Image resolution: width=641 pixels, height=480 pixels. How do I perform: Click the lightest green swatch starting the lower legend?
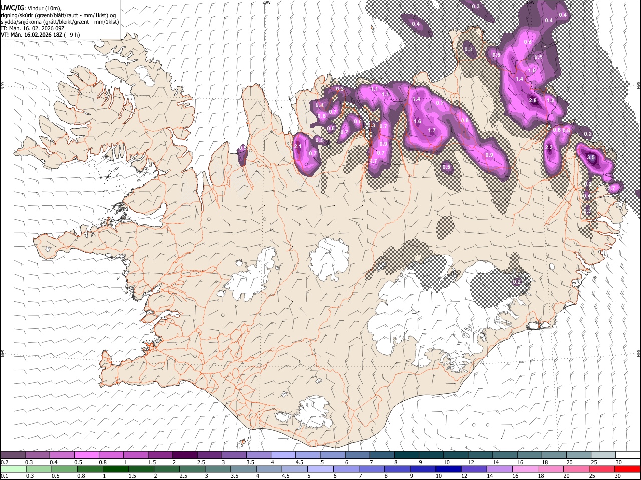pos(13,469)
